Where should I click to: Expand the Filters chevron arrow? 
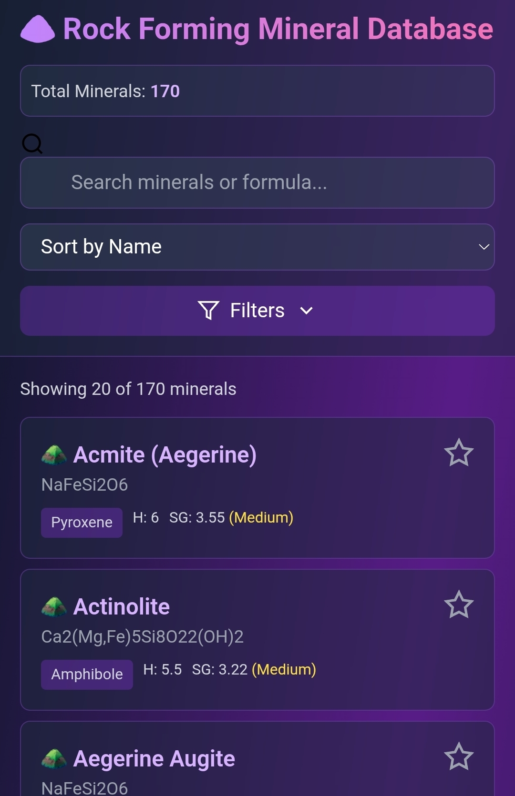306,311
